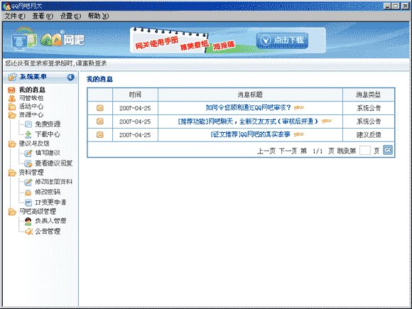Click the IP变更申请 icon
The image size is (412, 309).
point(28,202)
